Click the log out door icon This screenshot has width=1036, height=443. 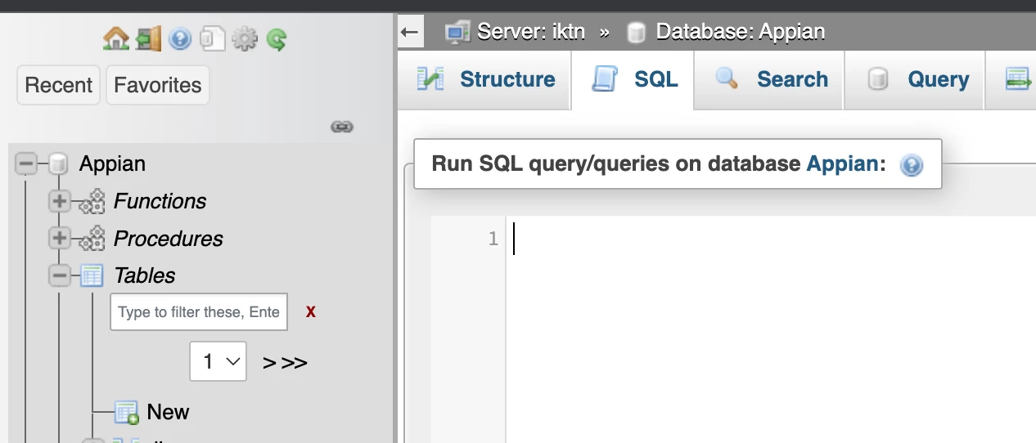(x=148, y=38)
